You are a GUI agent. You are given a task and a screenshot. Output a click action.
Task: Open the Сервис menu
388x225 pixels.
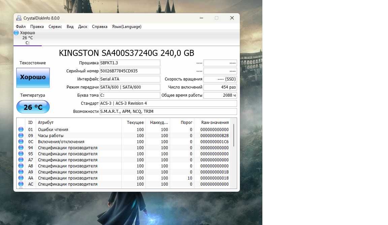(55, 27)
